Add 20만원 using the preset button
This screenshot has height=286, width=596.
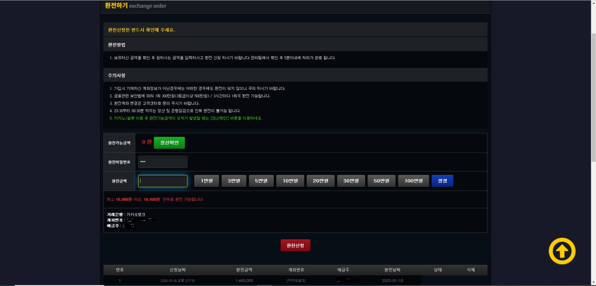click(x=320, y=181)
